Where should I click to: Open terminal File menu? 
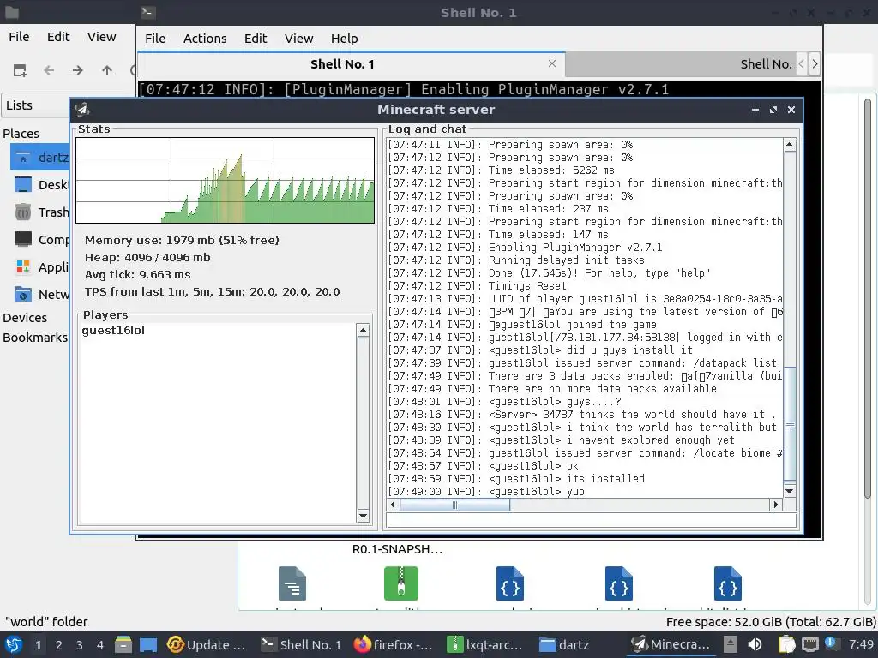point(155,38)
